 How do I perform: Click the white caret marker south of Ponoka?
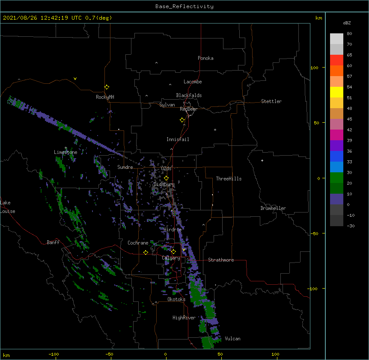pos(156,63)
